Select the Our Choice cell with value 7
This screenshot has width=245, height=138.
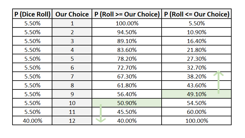[72, 76]
